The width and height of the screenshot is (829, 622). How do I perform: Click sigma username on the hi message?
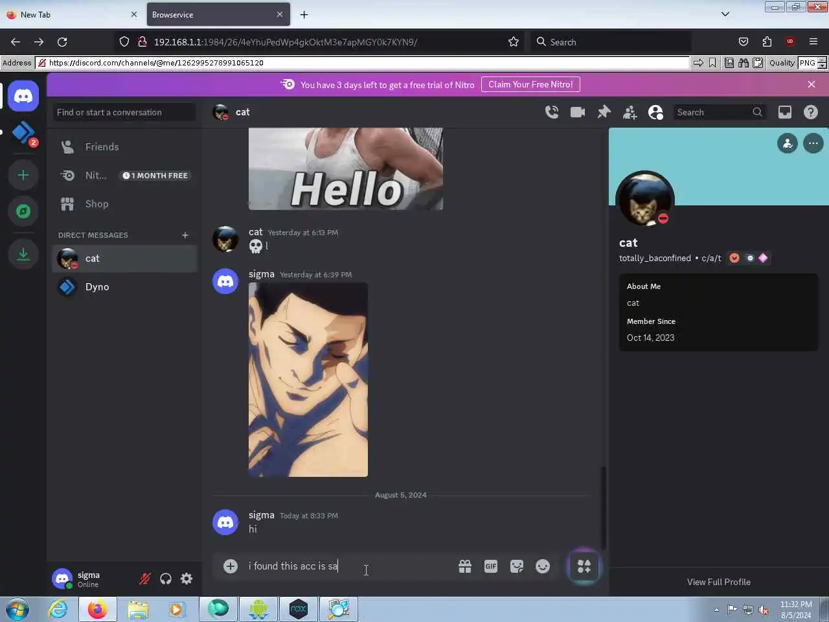(262, 515)
